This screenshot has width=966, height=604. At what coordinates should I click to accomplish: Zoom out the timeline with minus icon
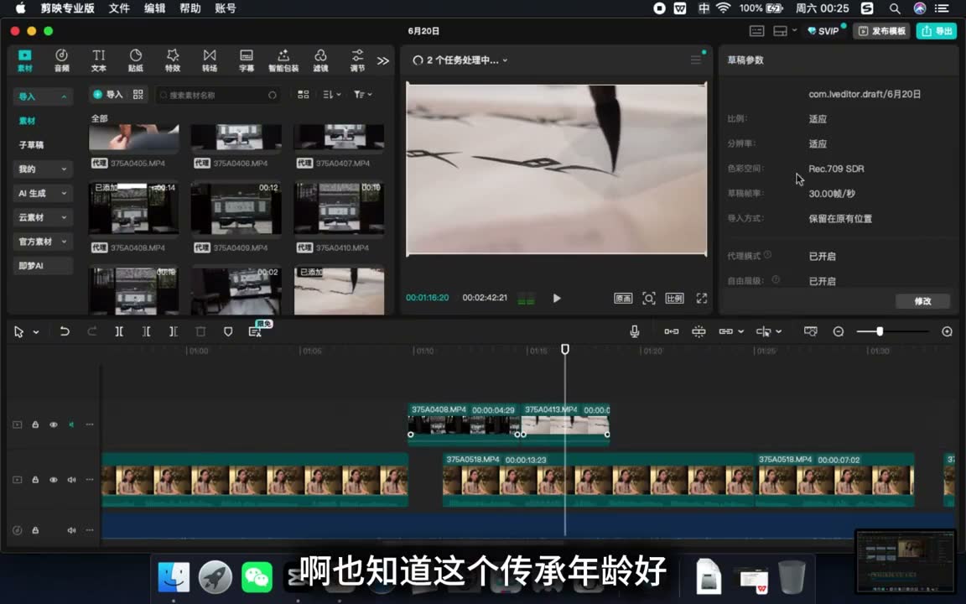click(838, 331)
